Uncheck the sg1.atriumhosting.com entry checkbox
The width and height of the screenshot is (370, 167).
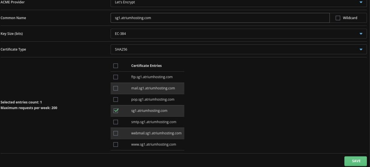(116, 111)
